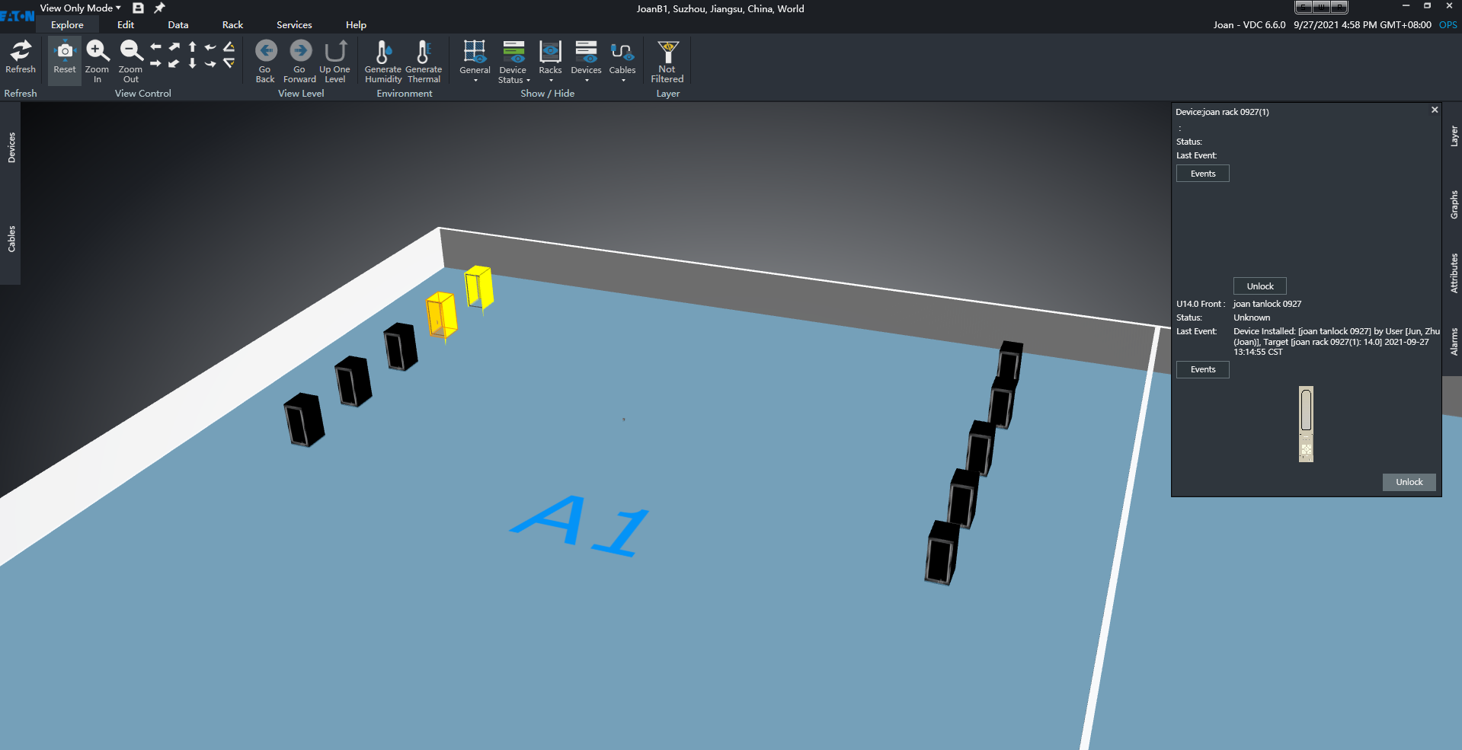1462x750 pixels.
Task: Click the Zoom In magnifier
Action: pyautogui.click(x=98, y=57)
